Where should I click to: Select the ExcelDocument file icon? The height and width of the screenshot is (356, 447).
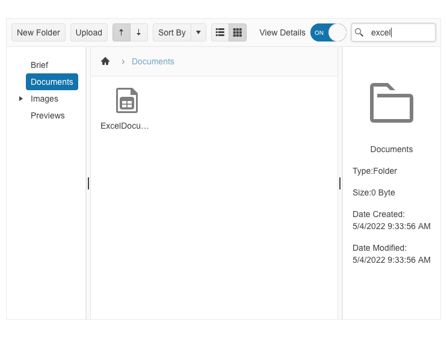point(126,100)
